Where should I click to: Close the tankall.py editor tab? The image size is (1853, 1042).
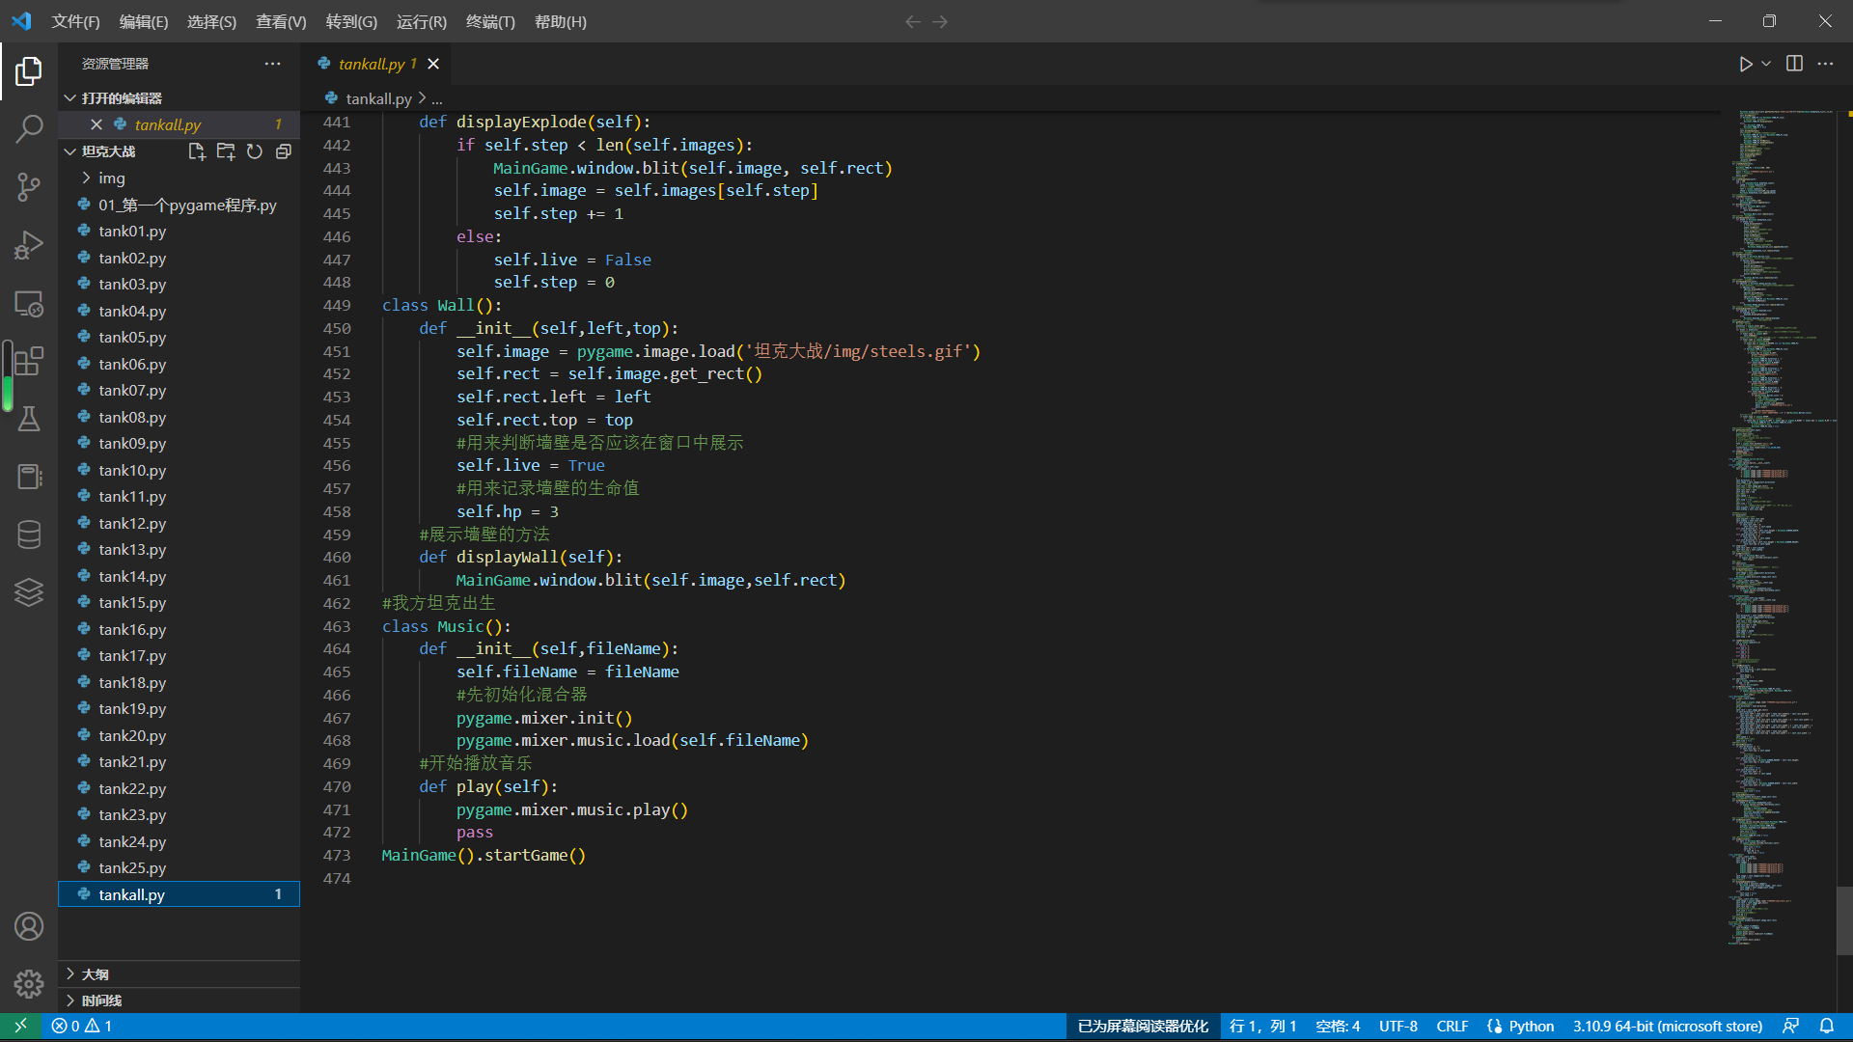pos(433,64)
